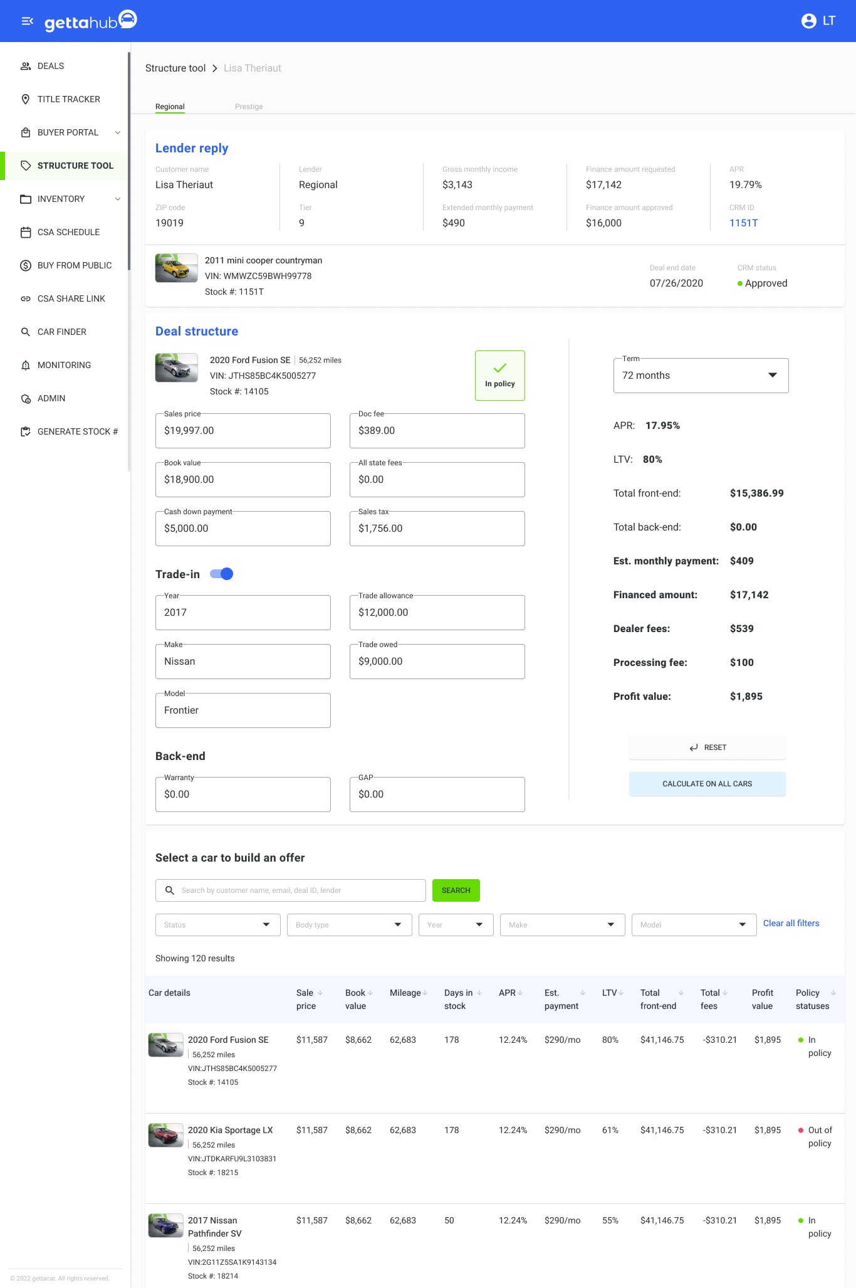The width and height of the screenshot is (856, 1288).
Task: Open the MONITORING menu item
Action: coord(64,365)
